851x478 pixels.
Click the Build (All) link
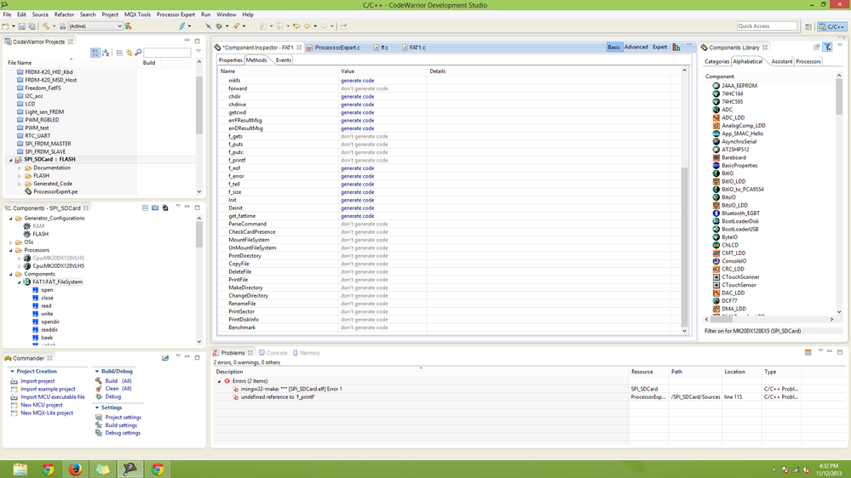coord(118,381)
